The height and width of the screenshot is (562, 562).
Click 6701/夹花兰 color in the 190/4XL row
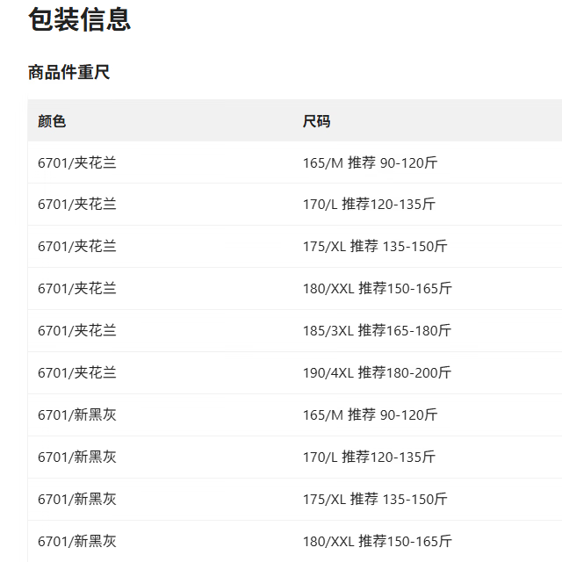[77, 373]
